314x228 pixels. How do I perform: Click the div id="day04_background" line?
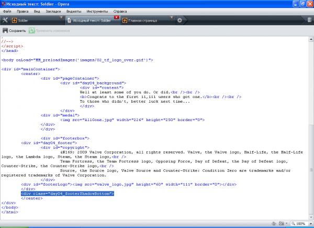coord(93,83)
